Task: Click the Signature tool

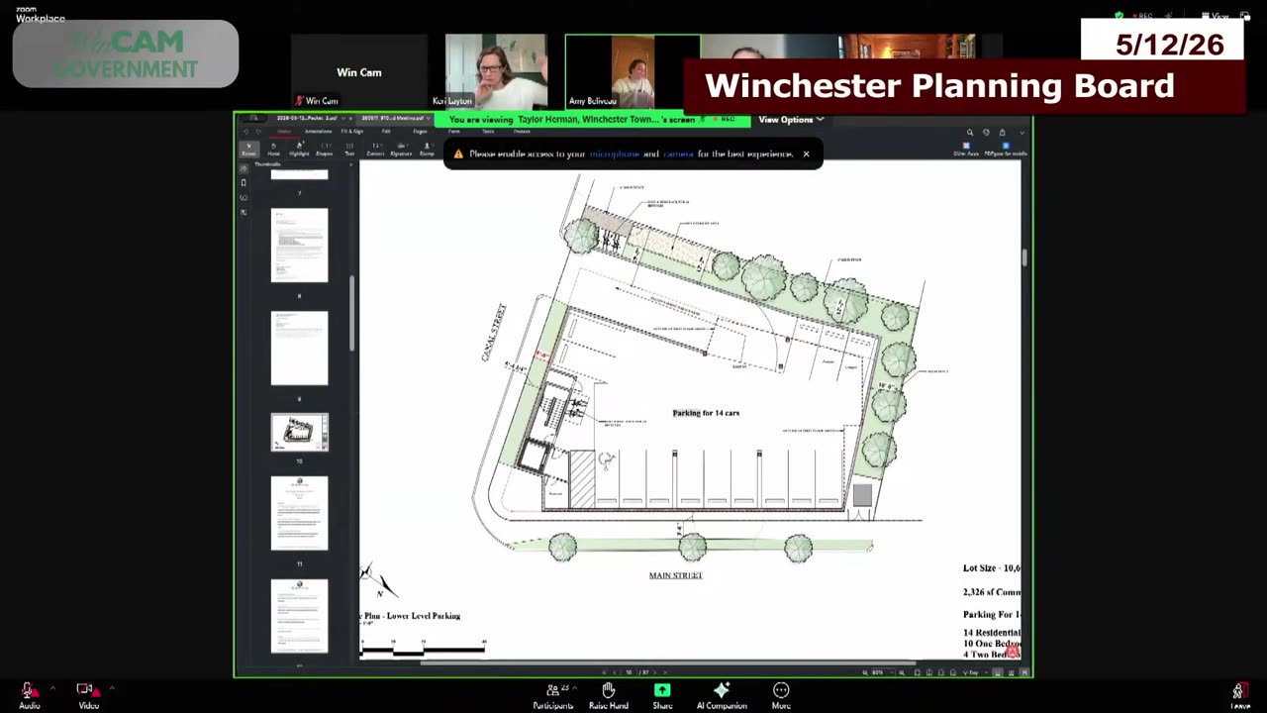Action: [401, 150]
